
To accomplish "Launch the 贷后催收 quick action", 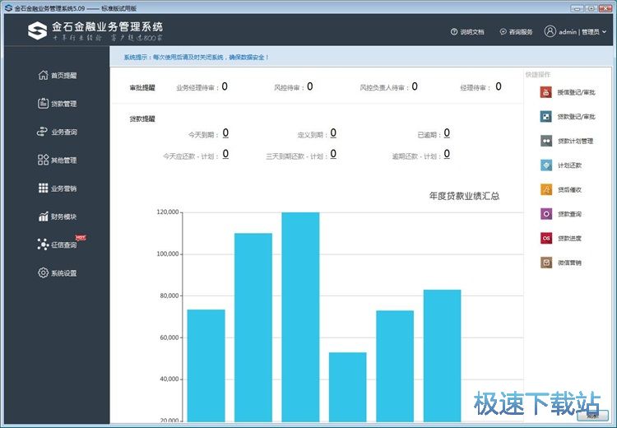I will click(x=545, y=189).
